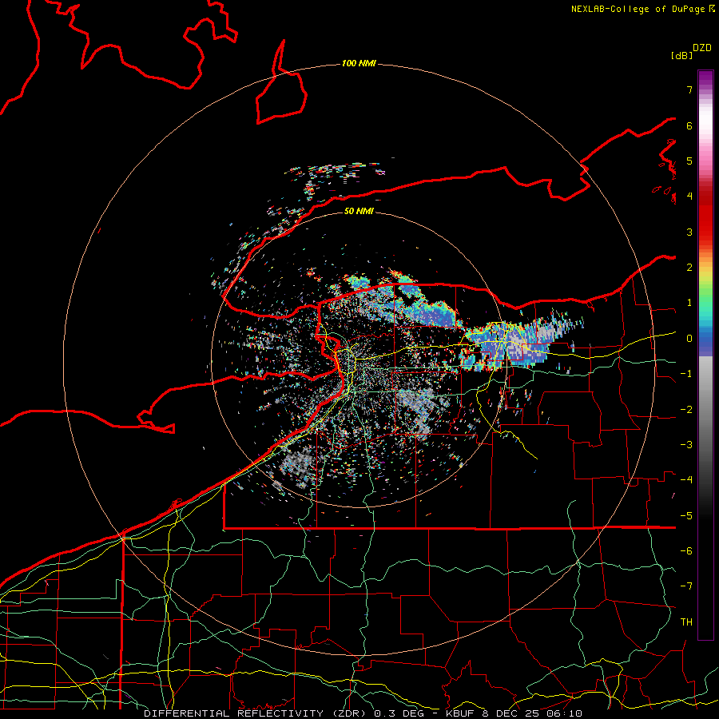Image resolution: width=719 pixels, height=719 pixels.
Task: Click the Differential Reflectivity caption at bottom
Action: tap(363, 713)
